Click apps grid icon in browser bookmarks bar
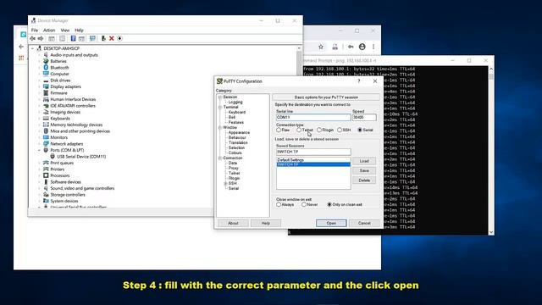542x305 pixels. [21, 58]
